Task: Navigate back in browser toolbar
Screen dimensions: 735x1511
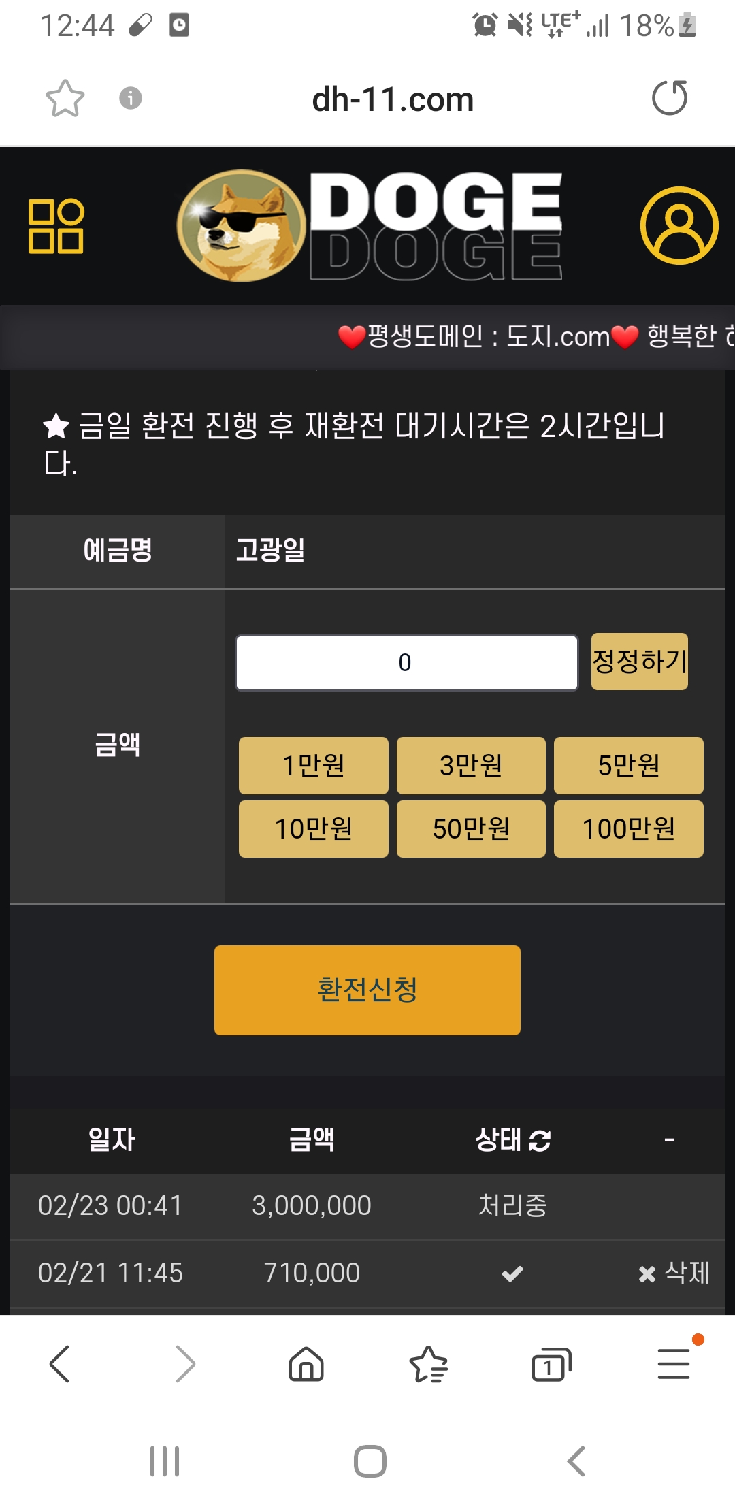Action: point(60,1364)
